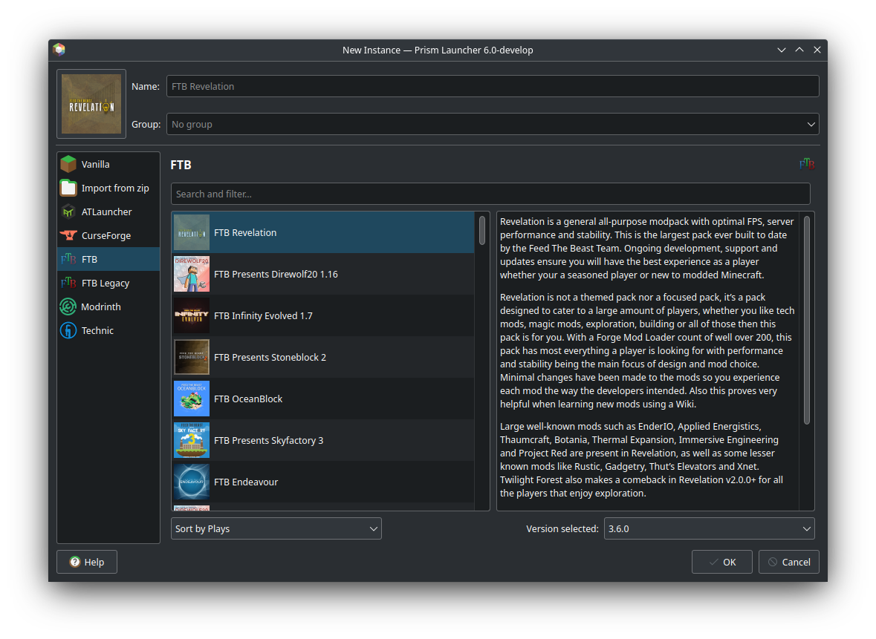Click the OceanBlock pack thumbnail

[192, 399]
